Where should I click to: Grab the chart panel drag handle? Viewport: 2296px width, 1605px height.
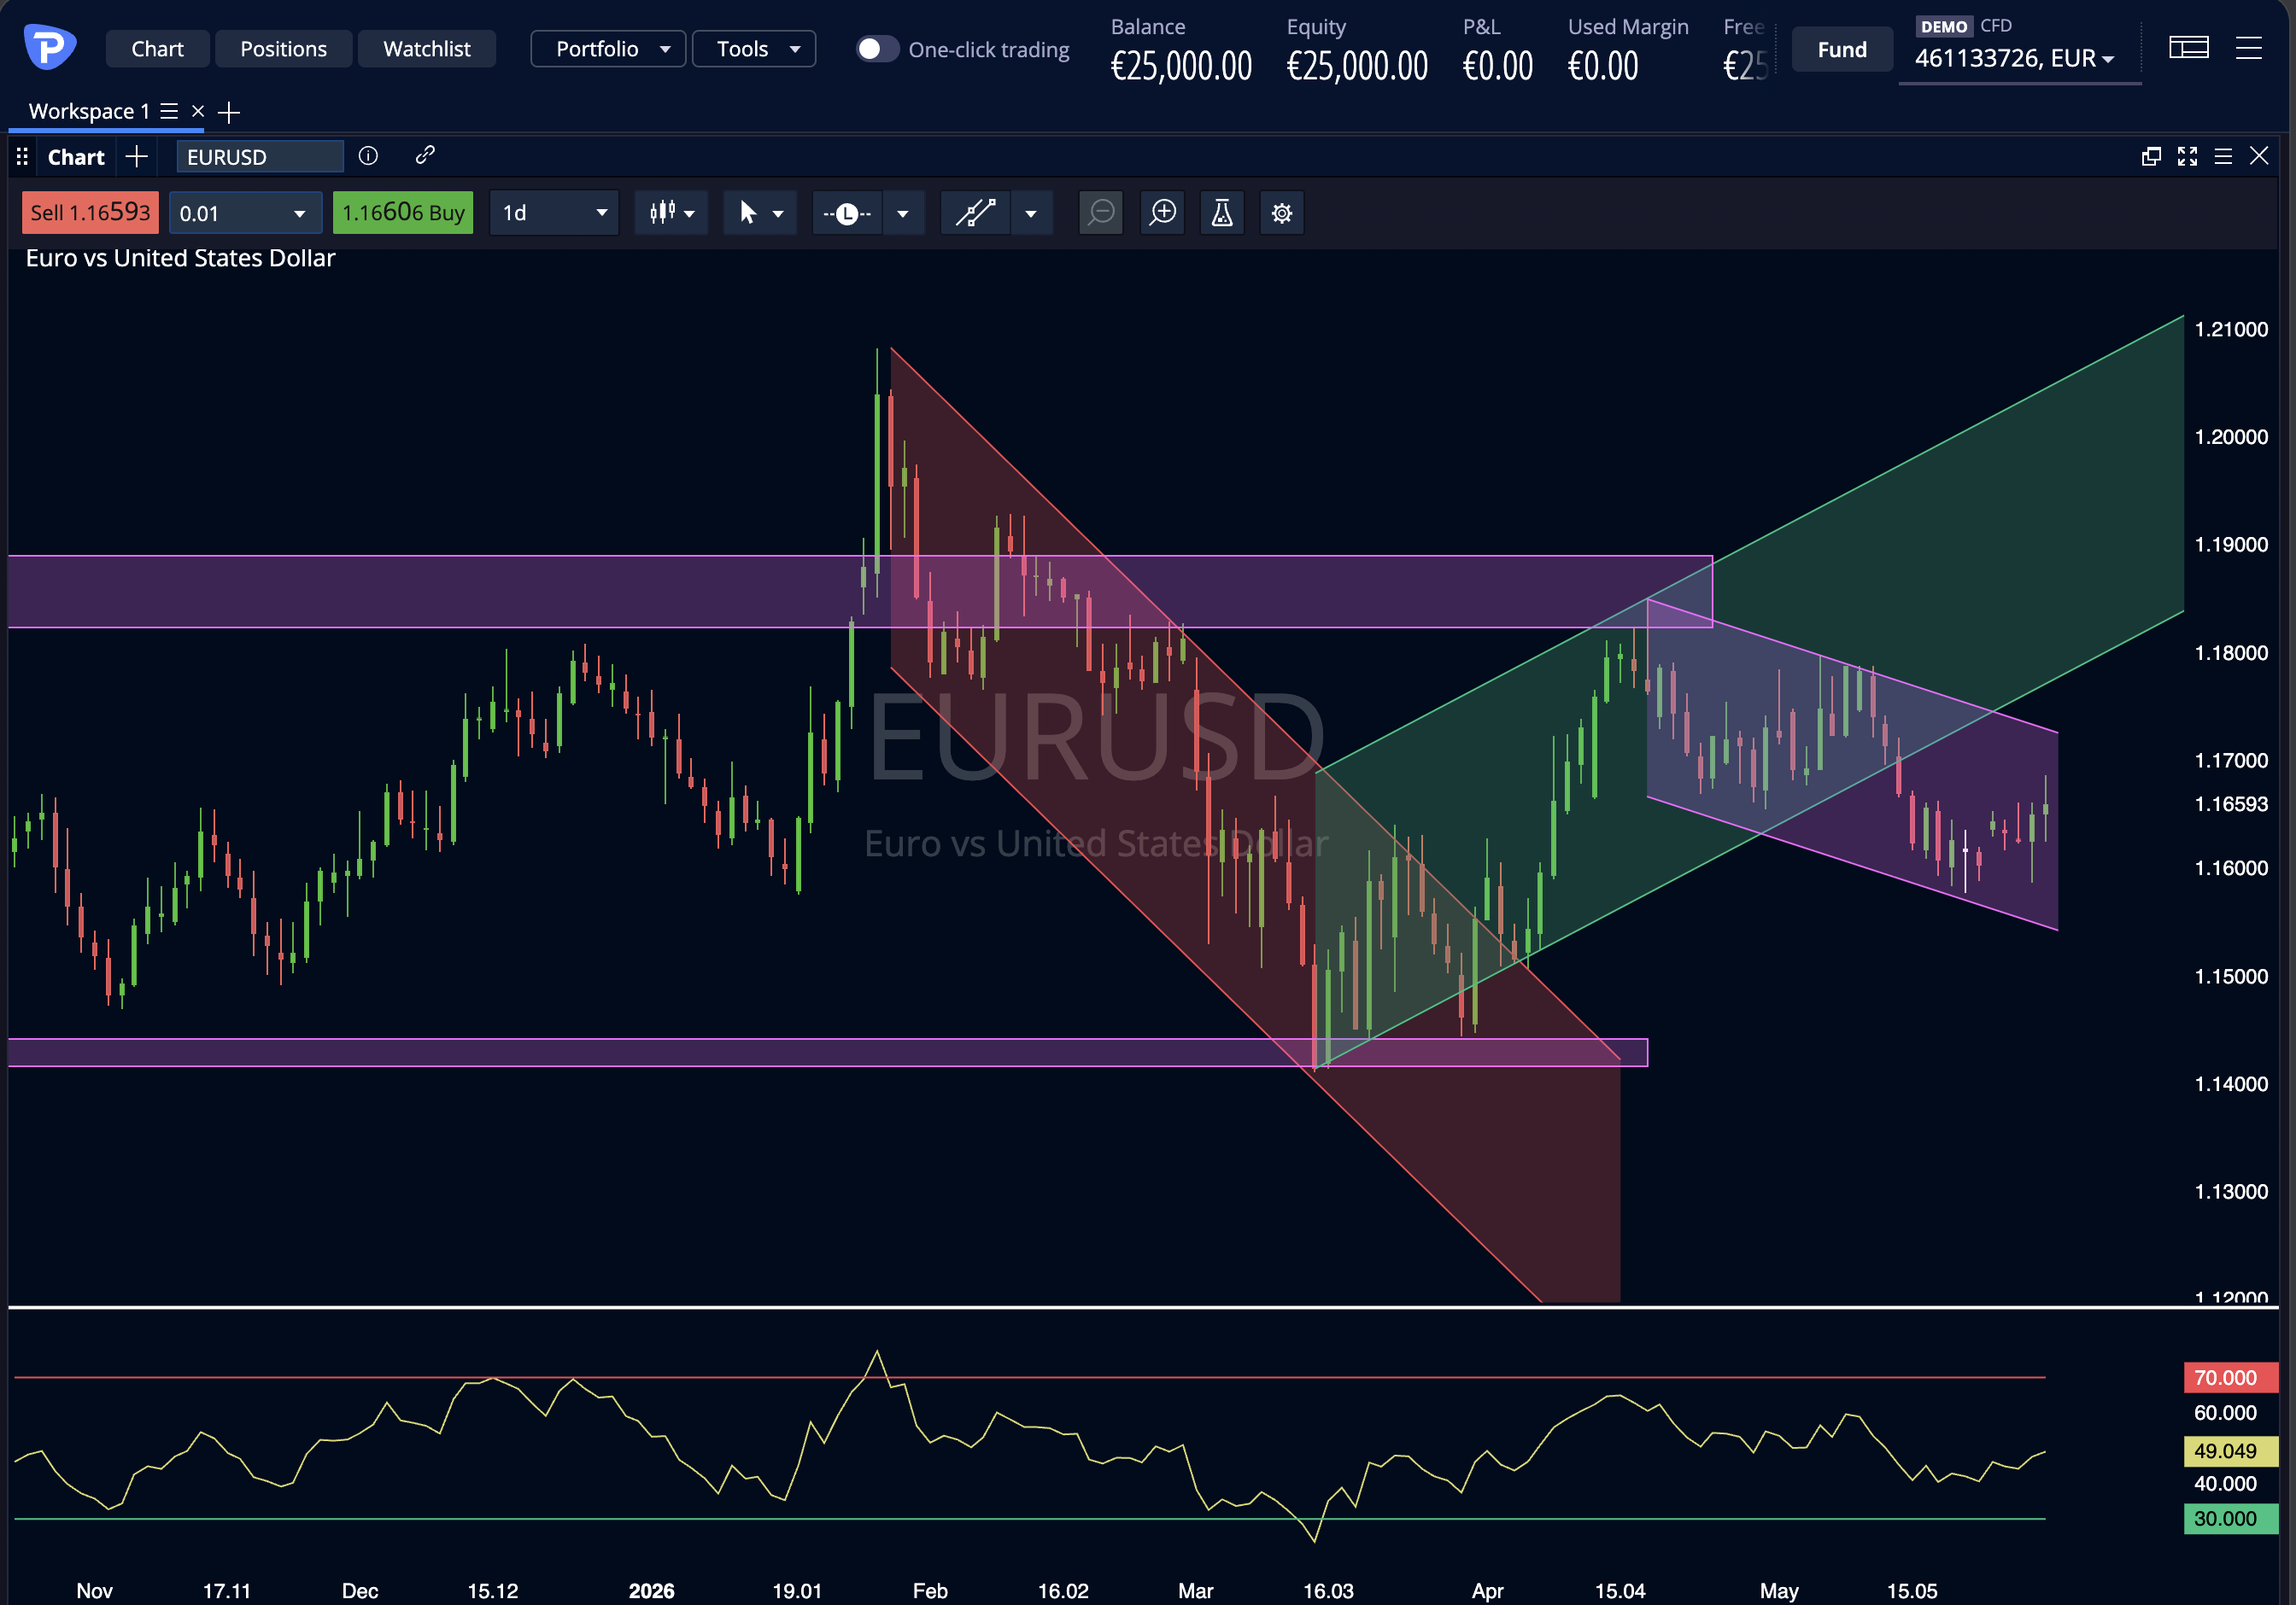(22, 157)
